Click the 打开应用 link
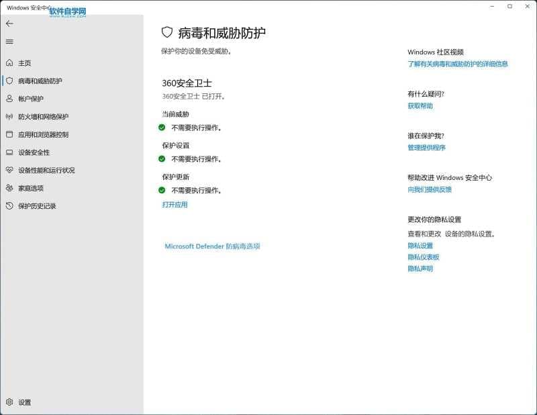Image resolution: width=537 pixels, height=415 pixels. 175,205
